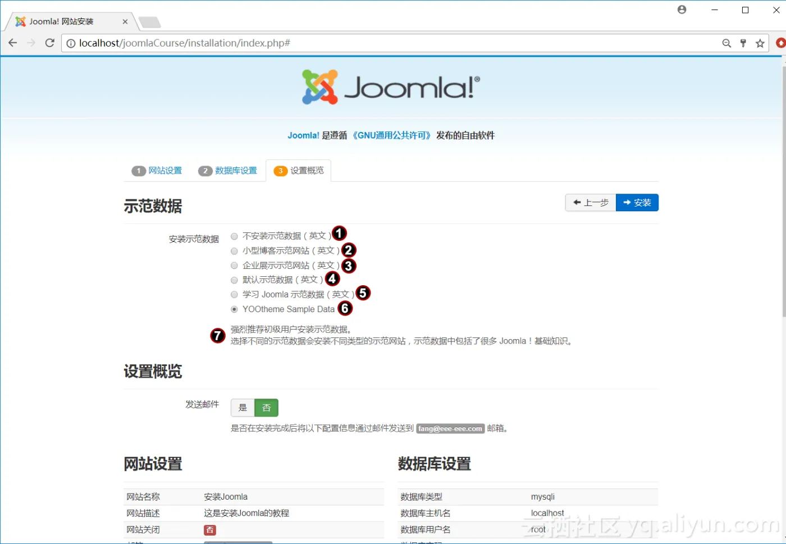Open the Chrome profile avatar icon
Viewport: 786px width, 544px height.
682,10
